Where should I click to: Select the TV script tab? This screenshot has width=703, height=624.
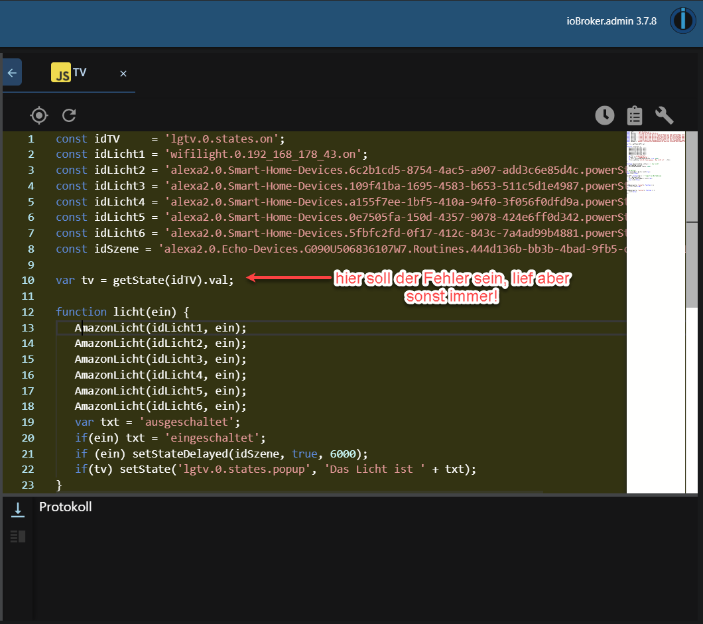[68, 73]
